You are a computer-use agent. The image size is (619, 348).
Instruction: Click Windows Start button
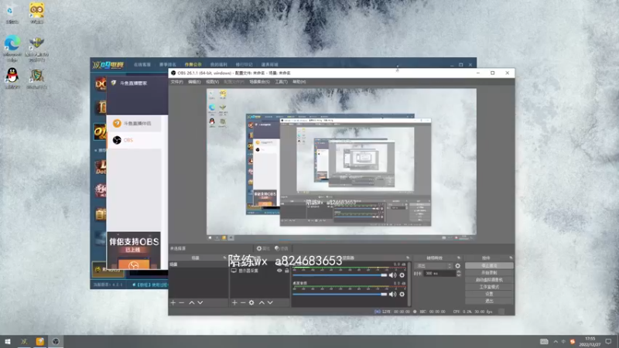8,341
